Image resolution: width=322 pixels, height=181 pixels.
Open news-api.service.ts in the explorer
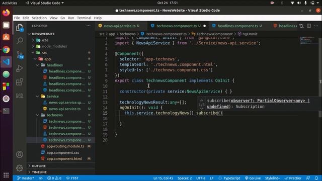(x=65, y=109)
